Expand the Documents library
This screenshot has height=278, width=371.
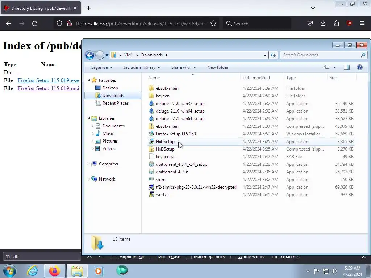(92, 126)
